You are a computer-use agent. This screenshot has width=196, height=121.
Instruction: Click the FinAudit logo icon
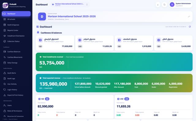[6, 5]
